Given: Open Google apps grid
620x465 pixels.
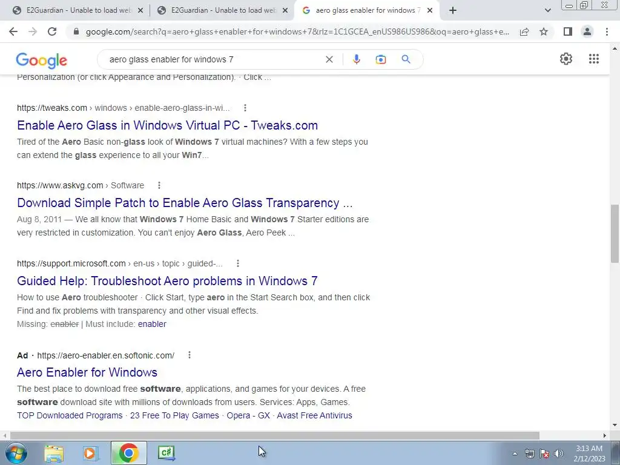Looking at the screenshot, I should pyautogui.click(x=593, y=59).
